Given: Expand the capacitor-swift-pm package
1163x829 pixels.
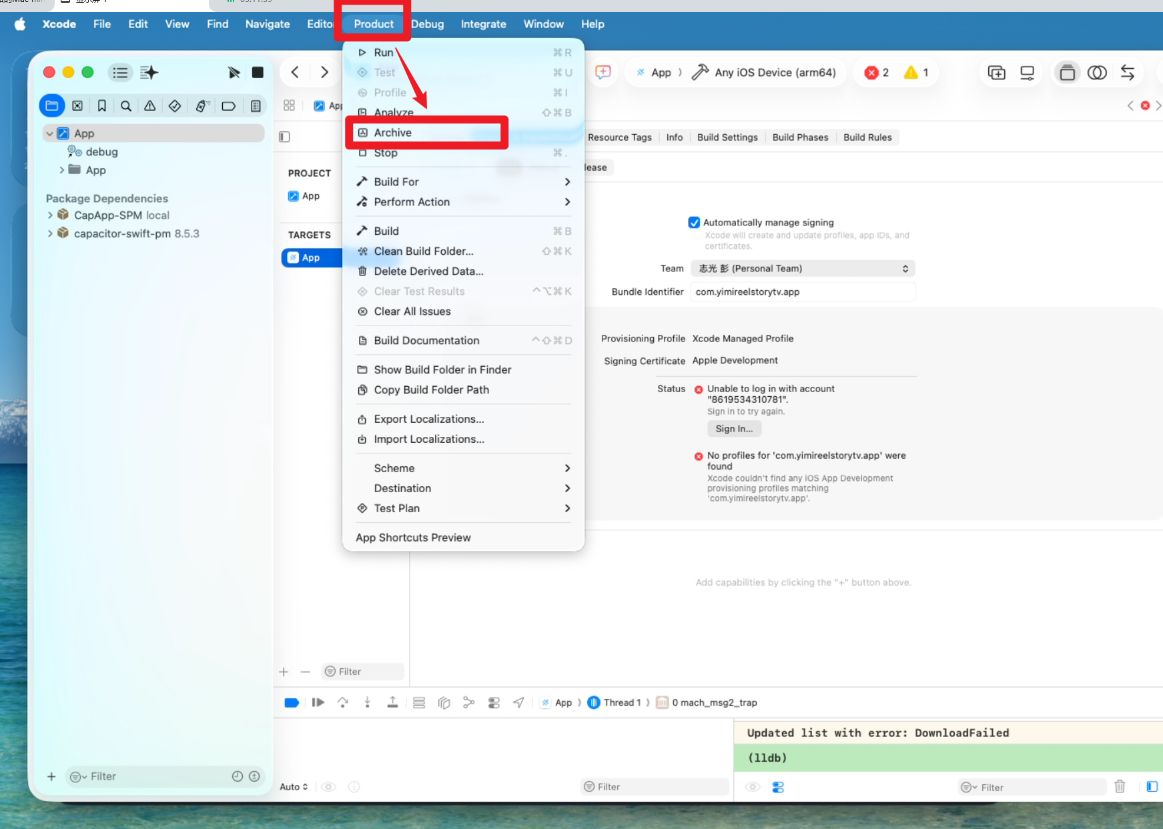Looking at the screenshot, I should 50,233.
